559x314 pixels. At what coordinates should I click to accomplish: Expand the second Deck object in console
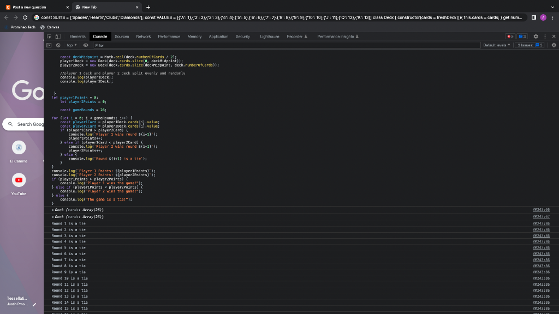pyautogui.click(x=53, y=217)
